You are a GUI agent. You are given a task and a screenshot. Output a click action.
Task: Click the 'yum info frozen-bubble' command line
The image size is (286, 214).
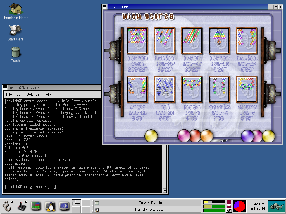coord(51,101)
